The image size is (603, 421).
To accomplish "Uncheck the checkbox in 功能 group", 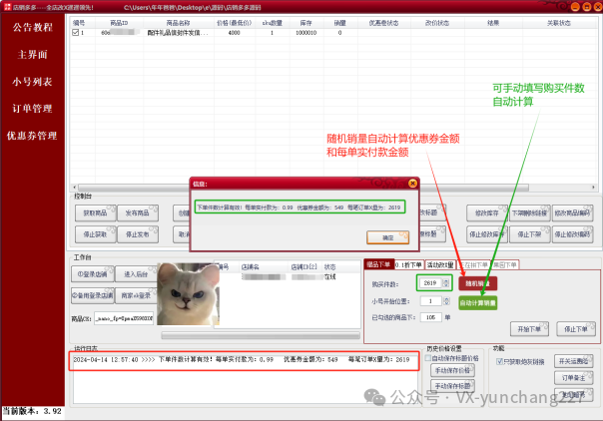I will 499,361.
